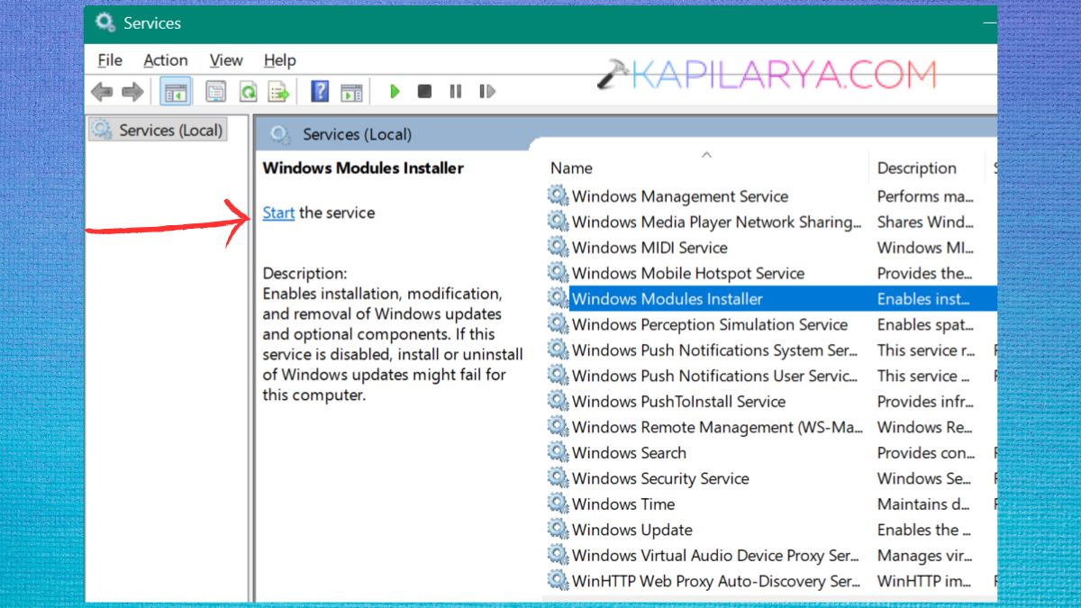Select the Windows PushToInstall Service row
Screen dimensions: 1081x608
(771, 401)
